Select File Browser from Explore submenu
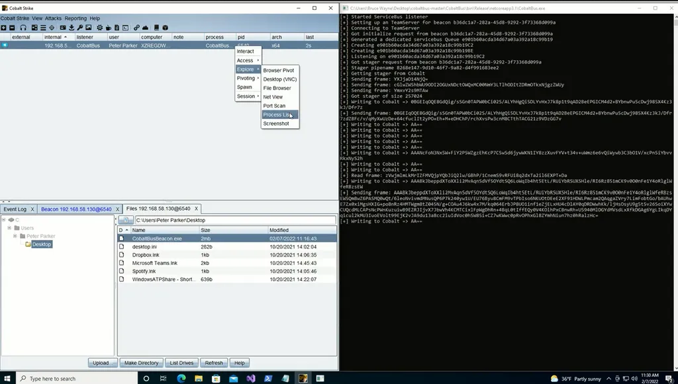The image size is (678, 384). pyautogui.click(x=280, y=88)
